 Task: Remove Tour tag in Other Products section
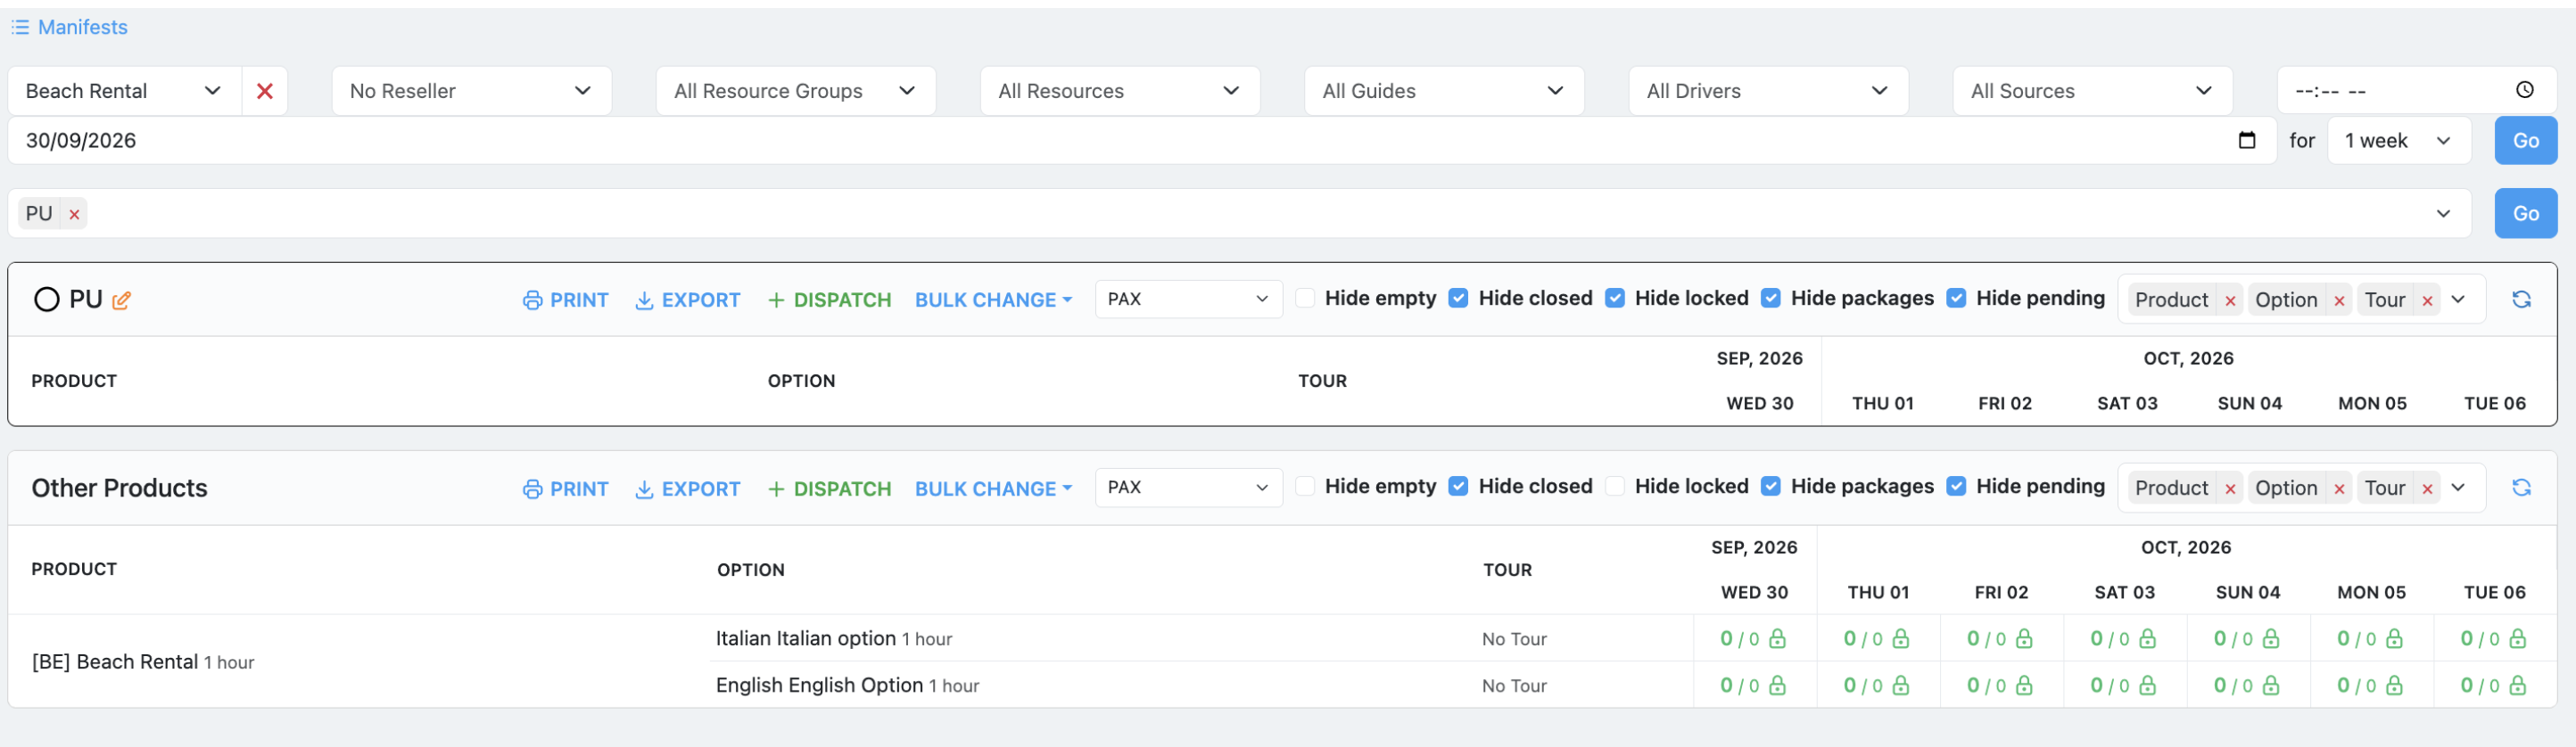click(2427, 488)
